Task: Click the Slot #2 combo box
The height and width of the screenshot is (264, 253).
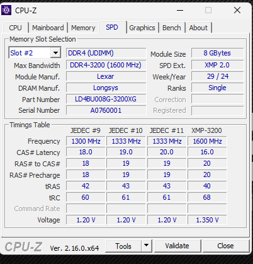Action: coord(35,53)
